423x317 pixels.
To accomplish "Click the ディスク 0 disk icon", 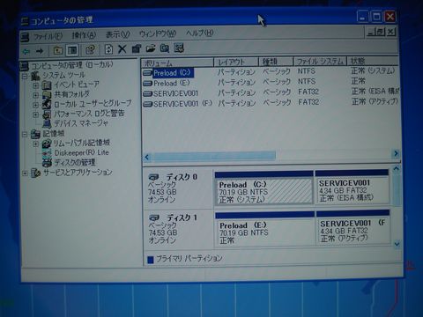I will 154,177.
